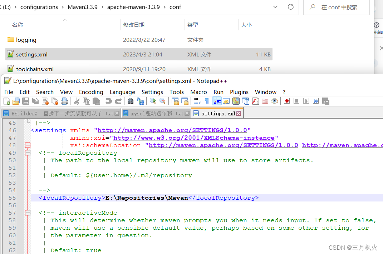Toggle Show All Characters pilcrow icon
Viewport: 383px width, 254px height.
207,101
